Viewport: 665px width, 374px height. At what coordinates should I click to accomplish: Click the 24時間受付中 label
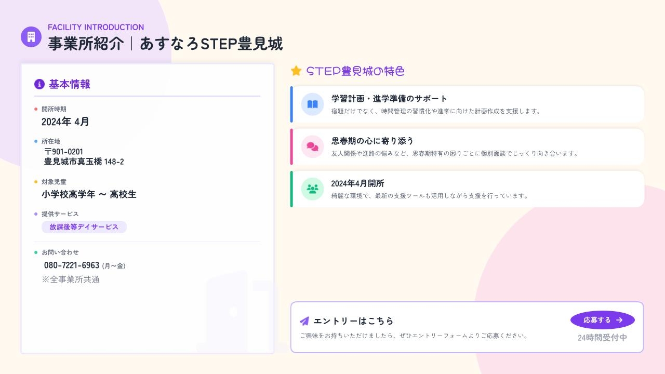[602, 338]
